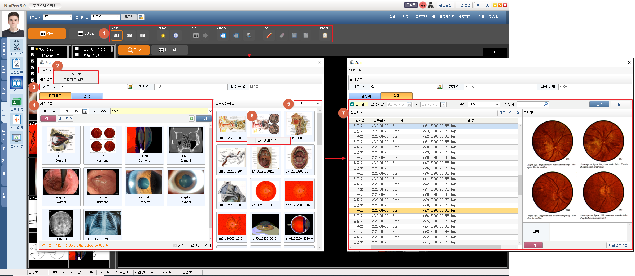The image size is (635, 276).
Task: Expand the 카테고리 Scan dropdown in 저장정보
Action: click(210, 111)
